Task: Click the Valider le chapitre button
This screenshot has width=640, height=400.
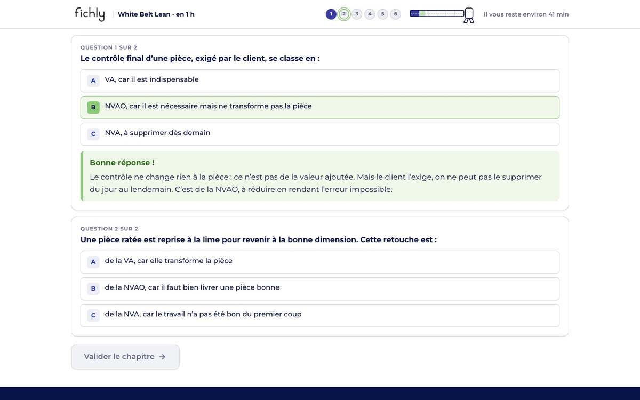Action: tap(125, 357)
